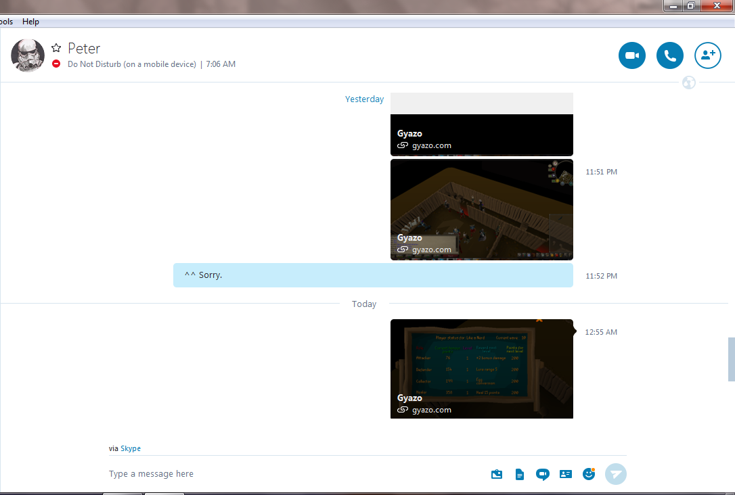Image resolution: width=735 pixels, height=495 pixels.
Task: Start a video call with Peter
Action: click(x=632, y=55)
